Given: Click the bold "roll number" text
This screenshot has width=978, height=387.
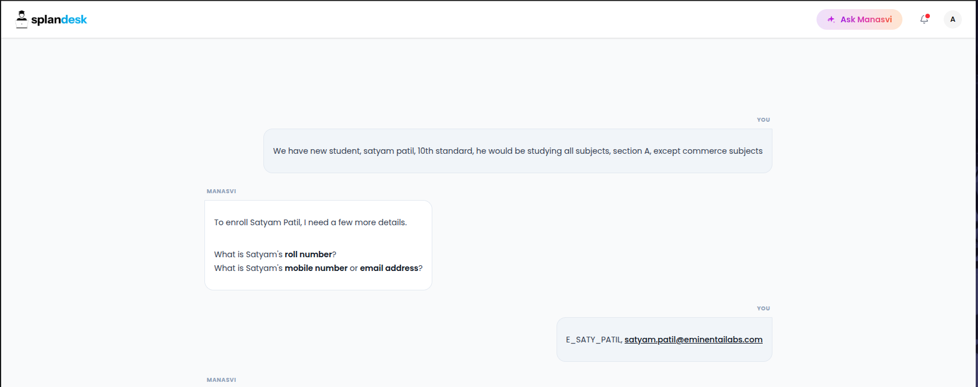Looking at the screenshot, I should (308, 254).
